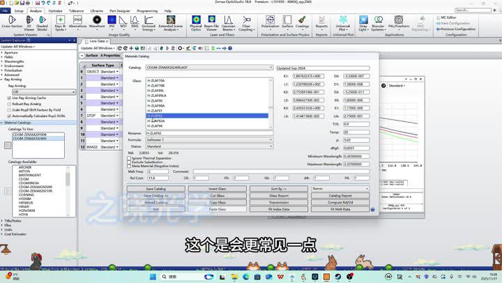Collapse the Material Catalogs section
Screen dimensions: 502x283
click(2, 123)
